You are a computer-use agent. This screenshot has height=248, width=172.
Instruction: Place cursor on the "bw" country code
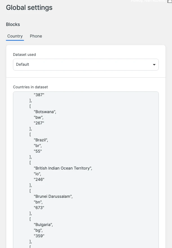39,117
